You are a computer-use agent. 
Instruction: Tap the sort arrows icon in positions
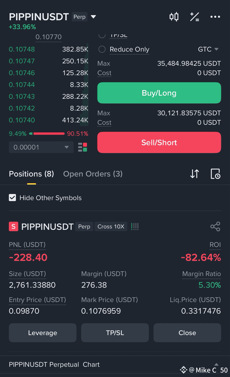pyautogui.click(x=194, y=174)
